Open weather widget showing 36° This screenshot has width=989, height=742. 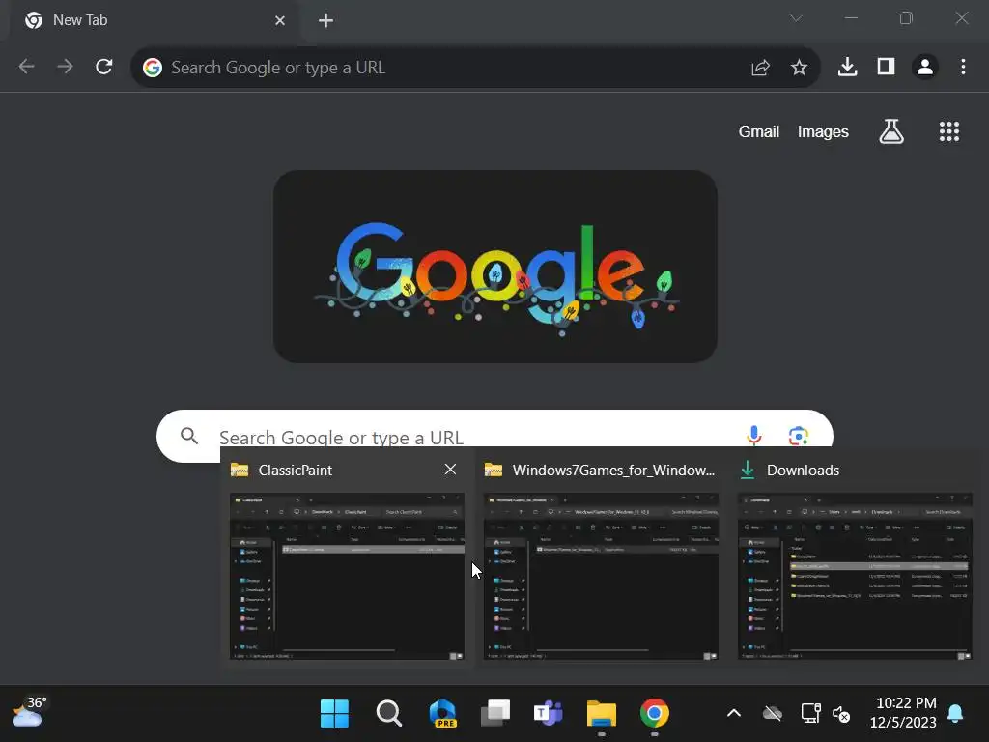pyautogui.click(x=29, y=712)
